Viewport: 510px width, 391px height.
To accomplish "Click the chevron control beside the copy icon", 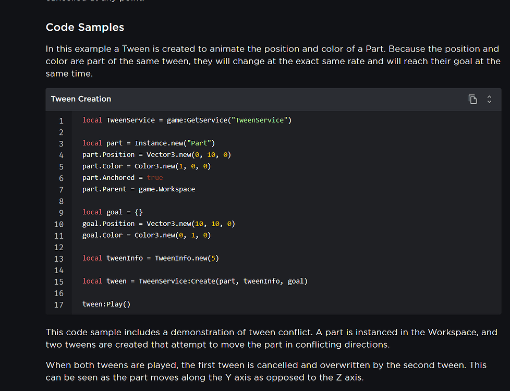I will point(489,99).
